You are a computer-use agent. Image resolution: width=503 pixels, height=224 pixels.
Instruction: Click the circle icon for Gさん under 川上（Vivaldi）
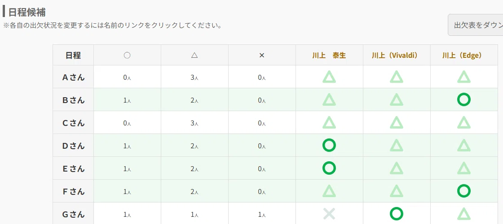(x=396, y=214)
